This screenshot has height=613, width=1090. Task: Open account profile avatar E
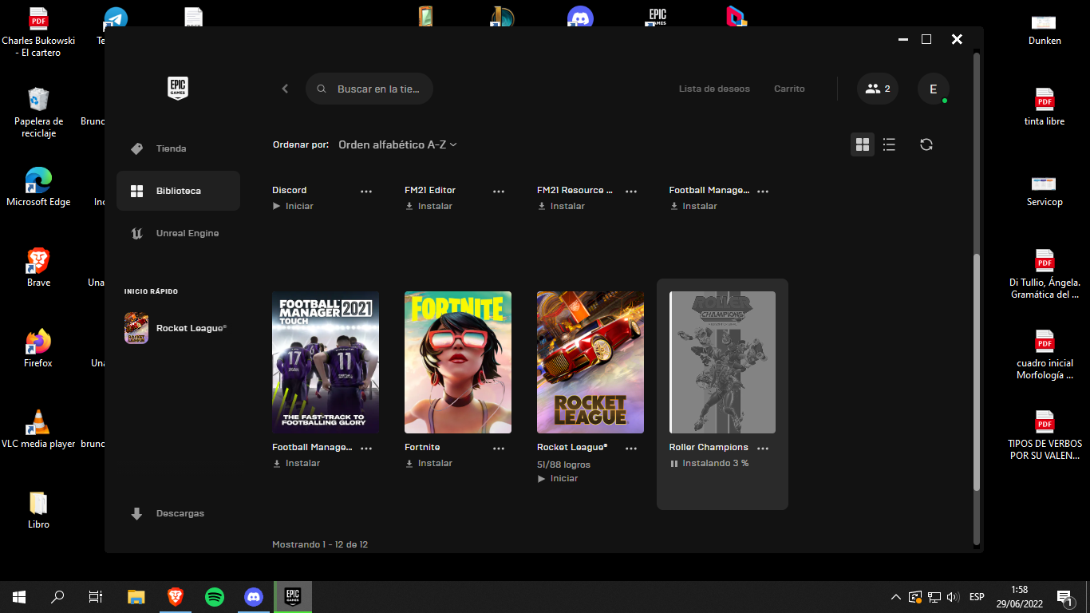coord(933,89)
